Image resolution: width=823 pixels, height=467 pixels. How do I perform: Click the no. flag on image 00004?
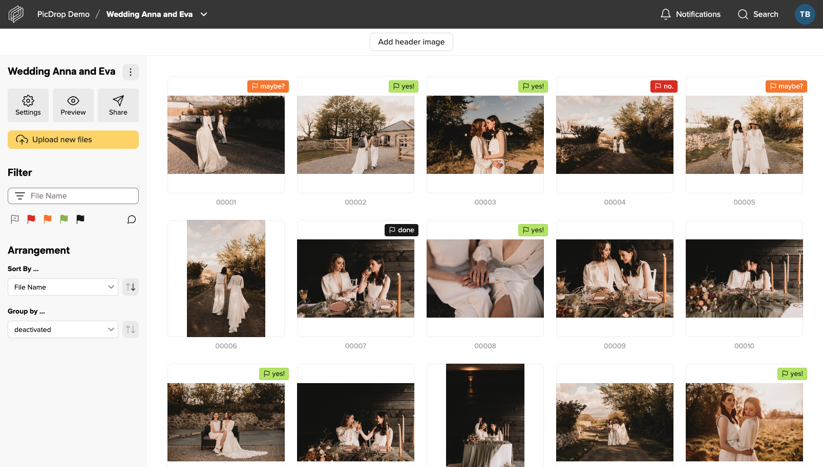[664, 86]
